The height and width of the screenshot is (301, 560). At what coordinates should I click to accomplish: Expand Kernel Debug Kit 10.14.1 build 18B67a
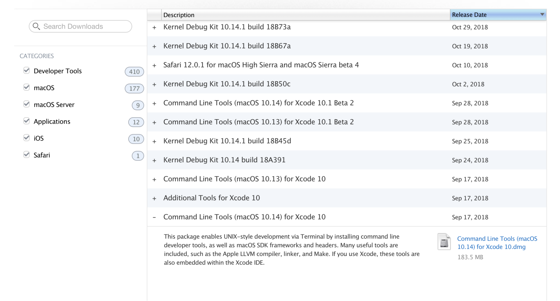pyautogui.click(x=154, y=46)
